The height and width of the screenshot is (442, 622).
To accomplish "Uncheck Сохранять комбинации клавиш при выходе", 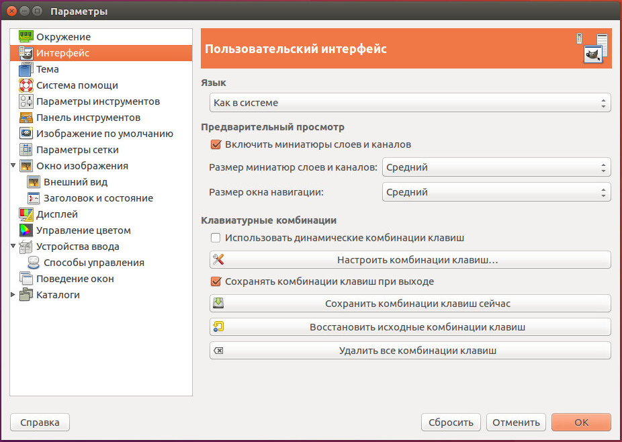I will [x=216, y=281].
